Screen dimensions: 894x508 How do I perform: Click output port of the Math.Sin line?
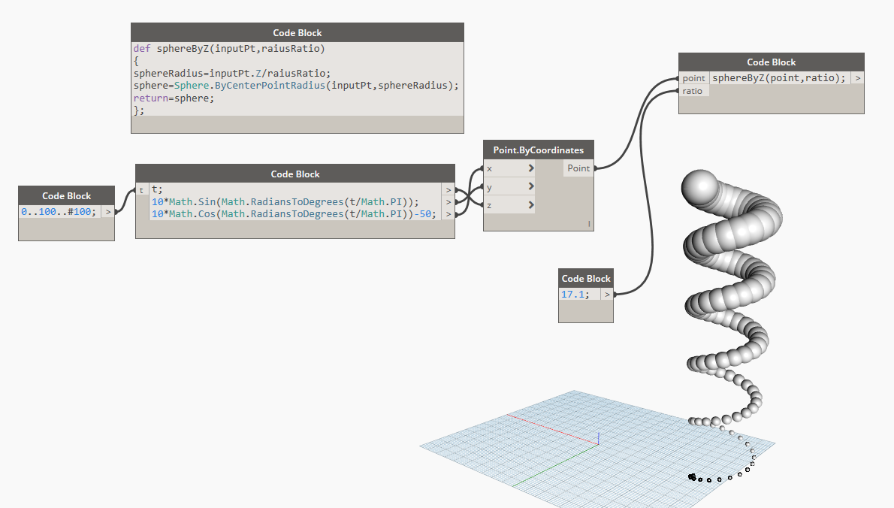(x=449, y=202)
